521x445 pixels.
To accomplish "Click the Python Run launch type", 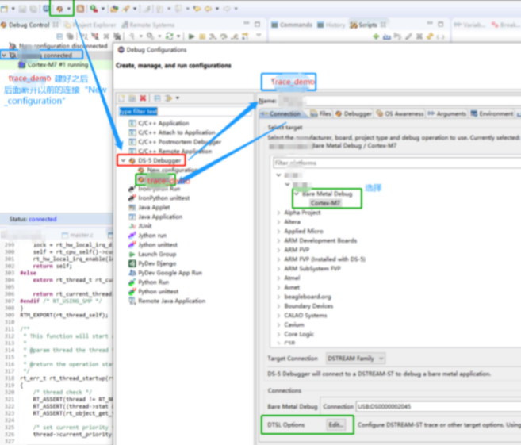I will 153,282.
